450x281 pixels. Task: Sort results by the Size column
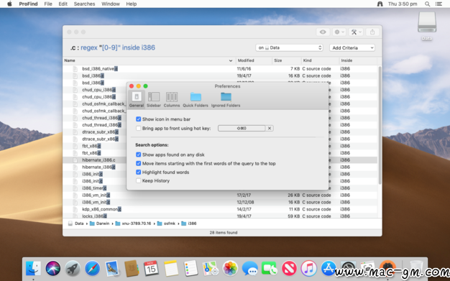(286, 60)
